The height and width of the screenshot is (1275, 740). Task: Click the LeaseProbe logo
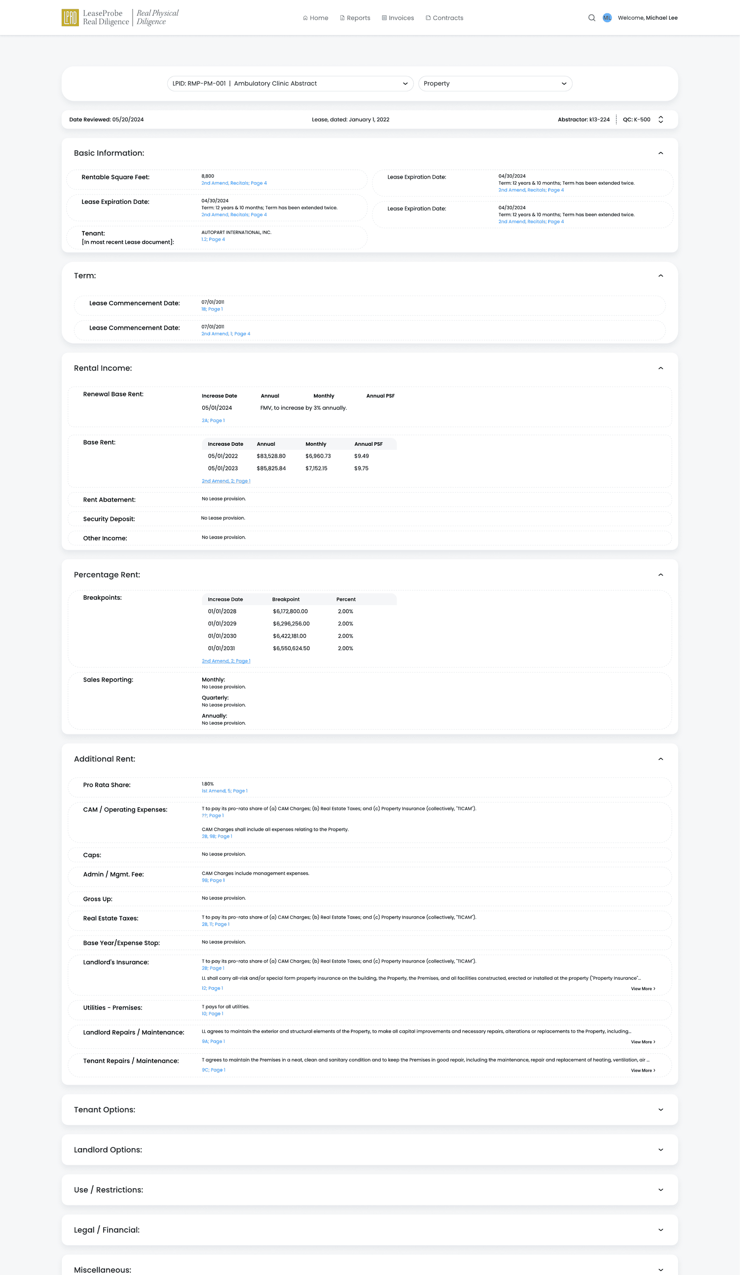[120, 17]
